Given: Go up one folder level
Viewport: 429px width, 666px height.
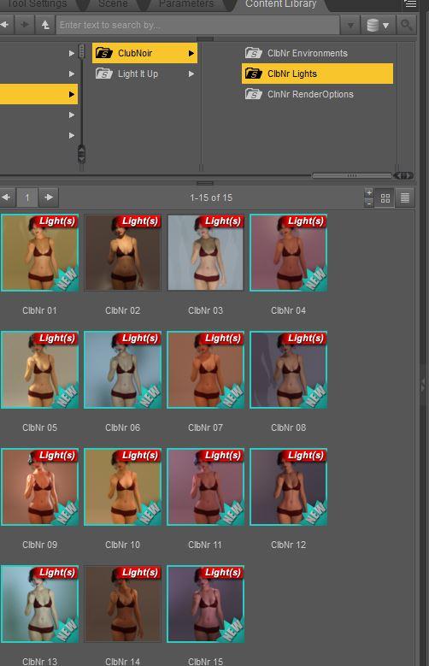Looking at the screenshot, I should click(45, 25).
